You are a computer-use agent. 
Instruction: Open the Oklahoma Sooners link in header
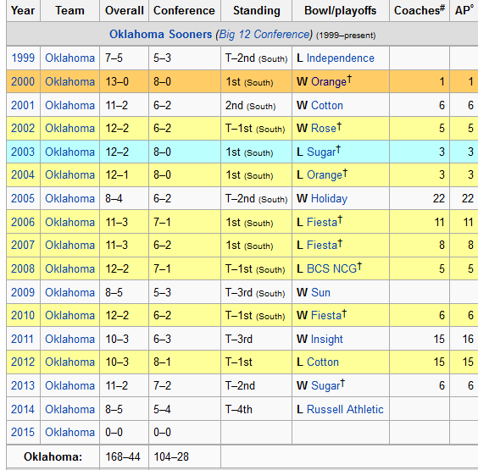point(160,34)
